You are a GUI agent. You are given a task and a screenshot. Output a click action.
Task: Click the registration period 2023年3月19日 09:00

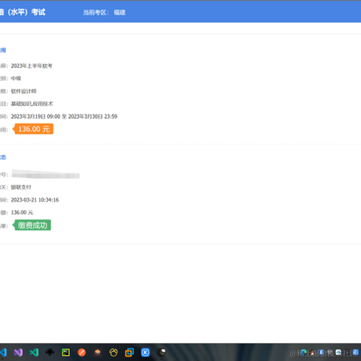click(x=35, y=117)
